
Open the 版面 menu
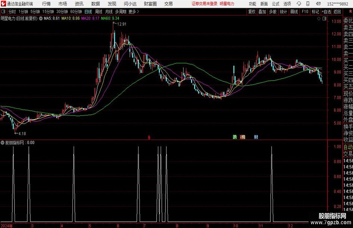point(264,4)
